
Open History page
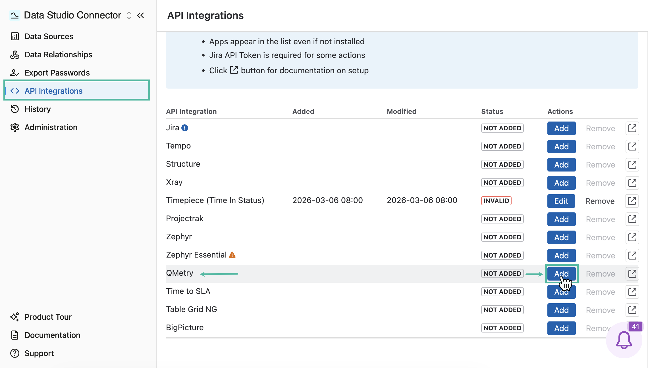coord(38,109)
